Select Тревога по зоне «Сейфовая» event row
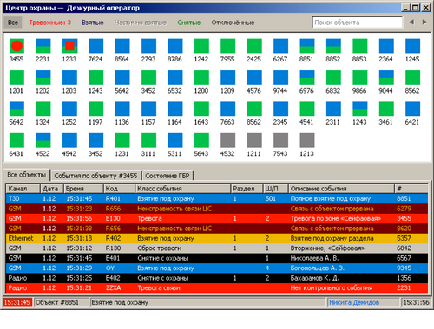Viewport: 434px width, 329px height. coord(217,218)
